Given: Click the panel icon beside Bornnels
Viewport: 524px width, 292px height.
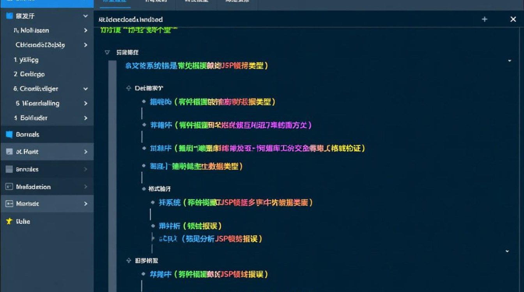Looking at the screenshot, I should pos(8,134).
